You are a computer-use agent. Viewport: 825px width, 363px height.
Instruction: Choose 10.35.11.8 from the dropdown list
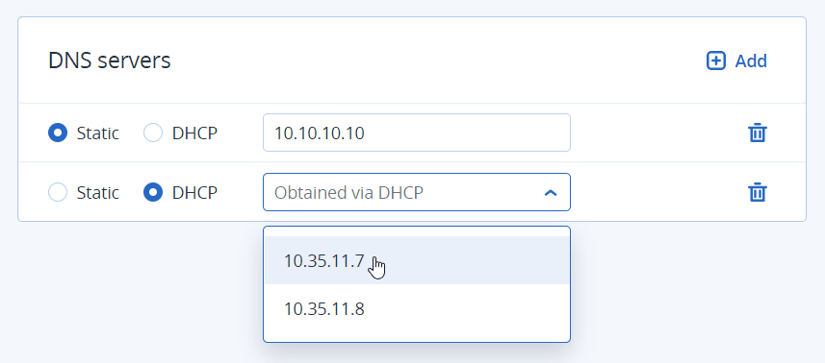point(417,309)
